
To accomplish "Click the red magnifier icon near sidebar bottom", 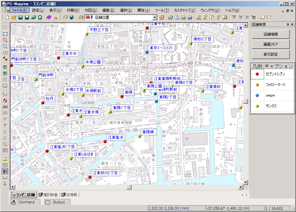I will 5,144.
